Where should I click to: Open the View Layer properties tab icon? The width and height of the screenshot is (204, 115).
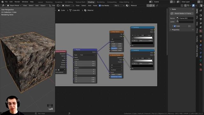[201, 23]
